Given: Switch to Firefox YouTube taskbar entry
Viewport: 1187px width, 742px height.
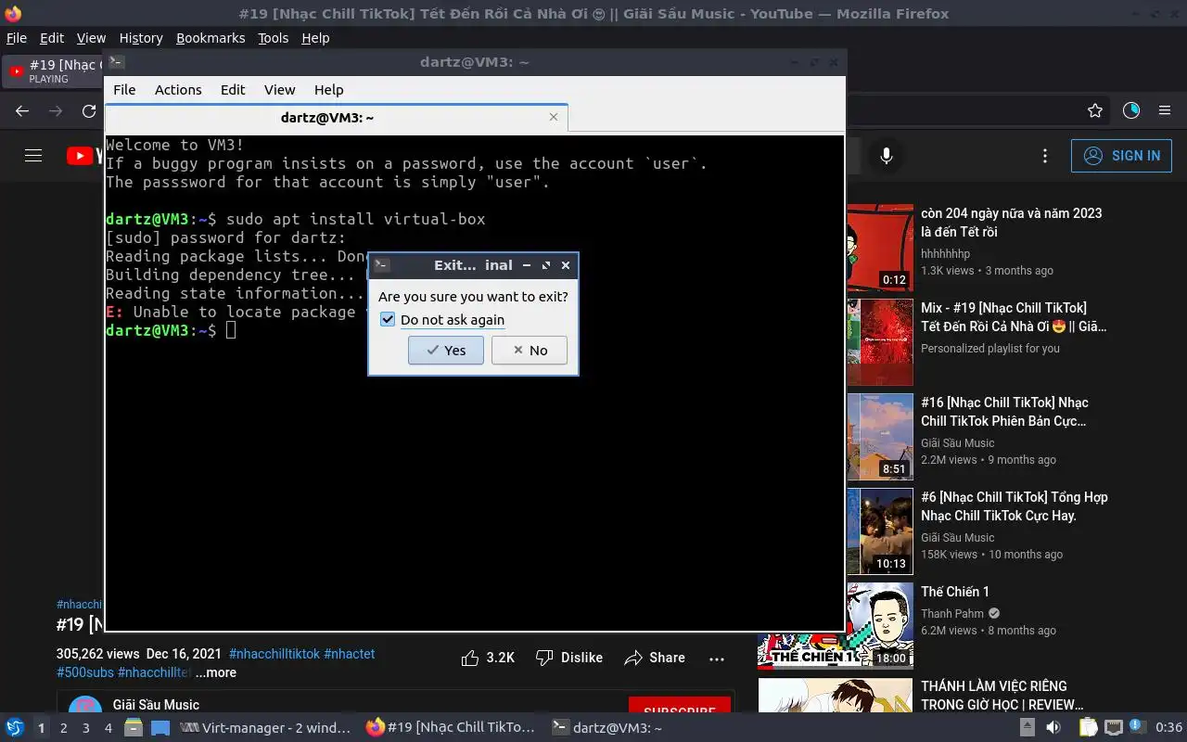Looking at the screenshot, I should pos(451,728).
